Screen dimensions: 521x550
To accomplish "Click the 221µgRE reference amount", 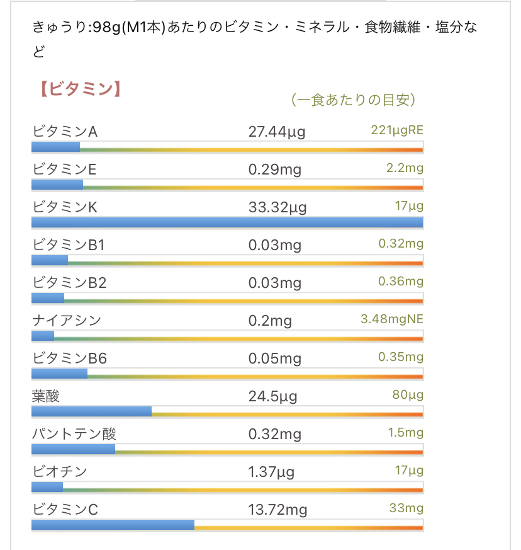I will pos(397,130).
